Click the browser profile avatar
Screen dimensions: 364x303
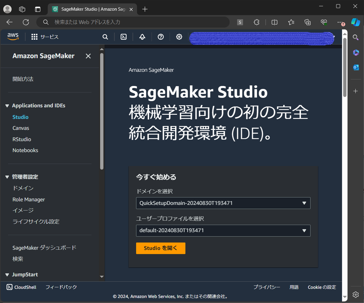(x=7, y=9)
